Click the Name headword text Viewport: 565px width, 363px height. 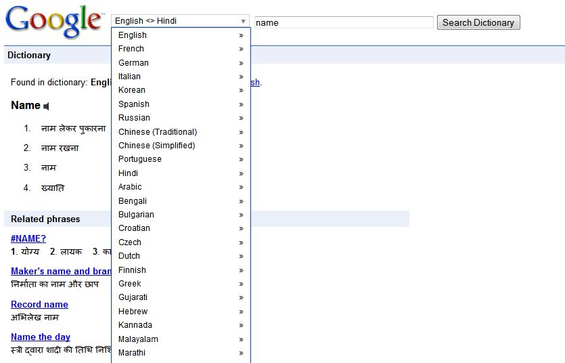(x=26, y=105)
